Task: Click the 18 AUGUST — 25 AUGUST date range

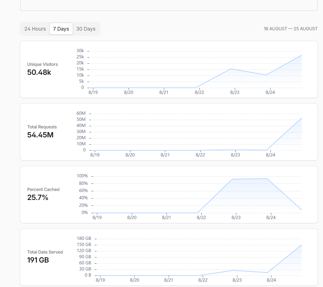Action: (291, 29)
